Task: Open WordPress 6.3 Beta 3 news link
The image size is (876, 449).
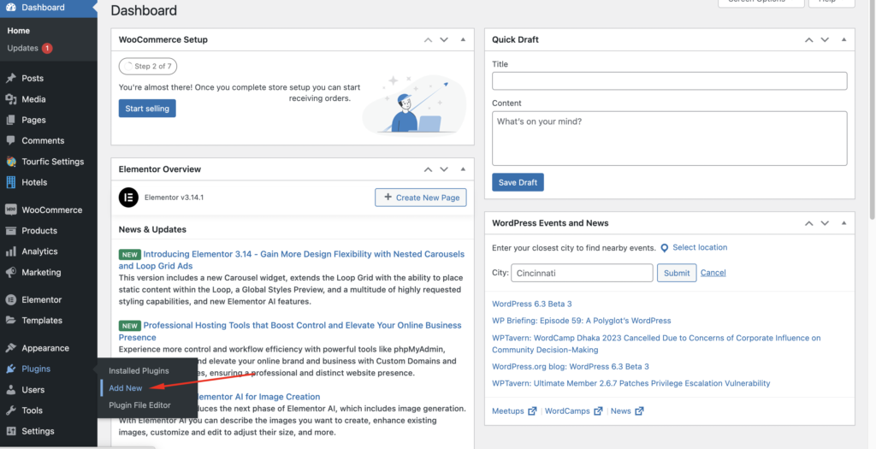Action: (532, 304)
